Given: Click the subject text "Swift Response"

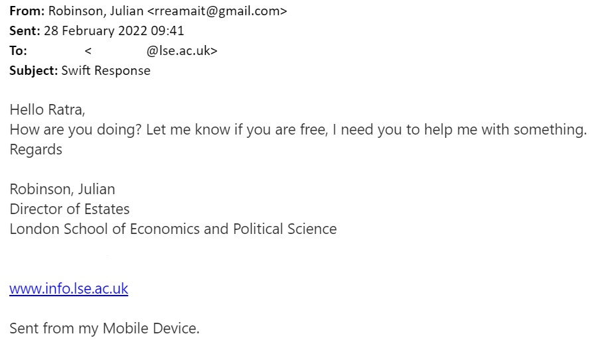Looking at the screenshot, I should pyautogui.click(x=106, y=70).
